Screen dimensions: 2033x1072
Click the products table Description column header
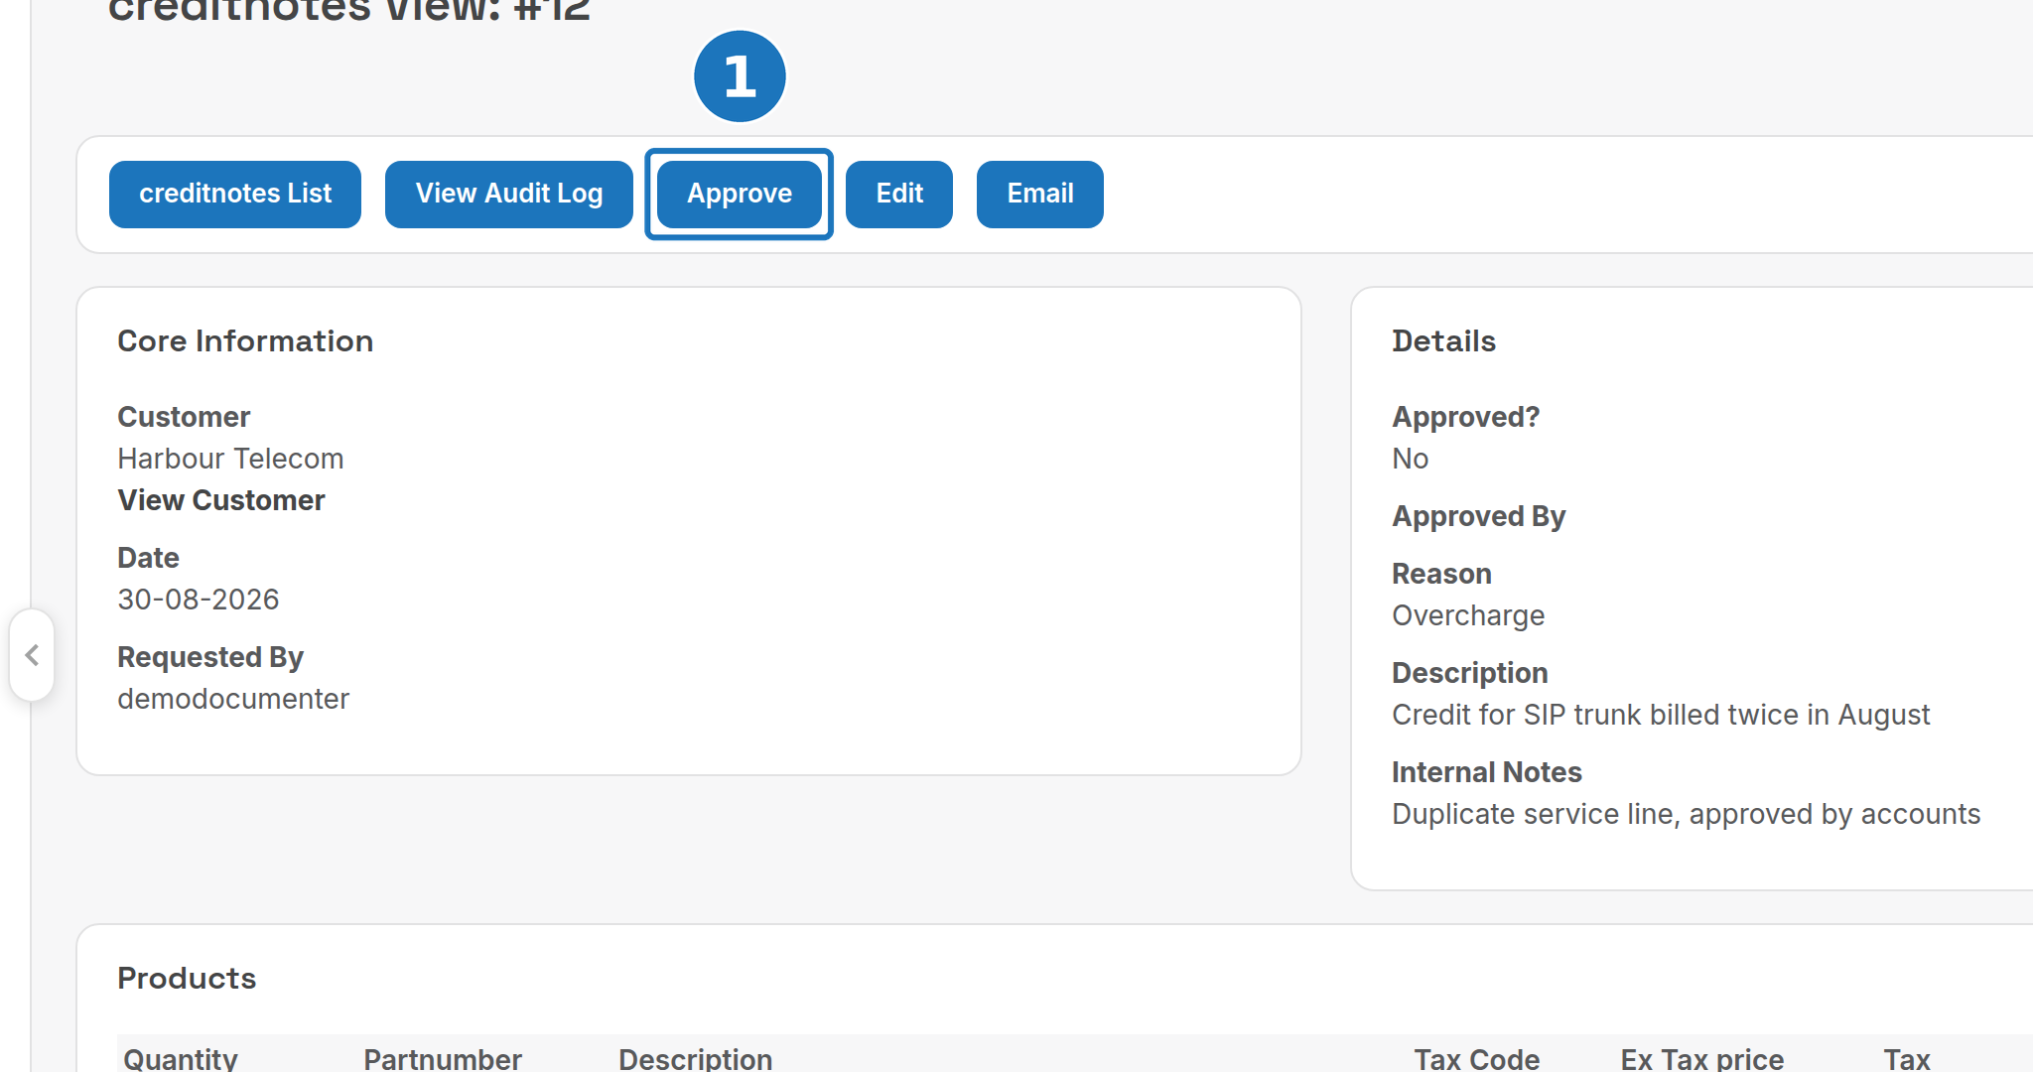pyautogui.click(x=695, y=1058)
